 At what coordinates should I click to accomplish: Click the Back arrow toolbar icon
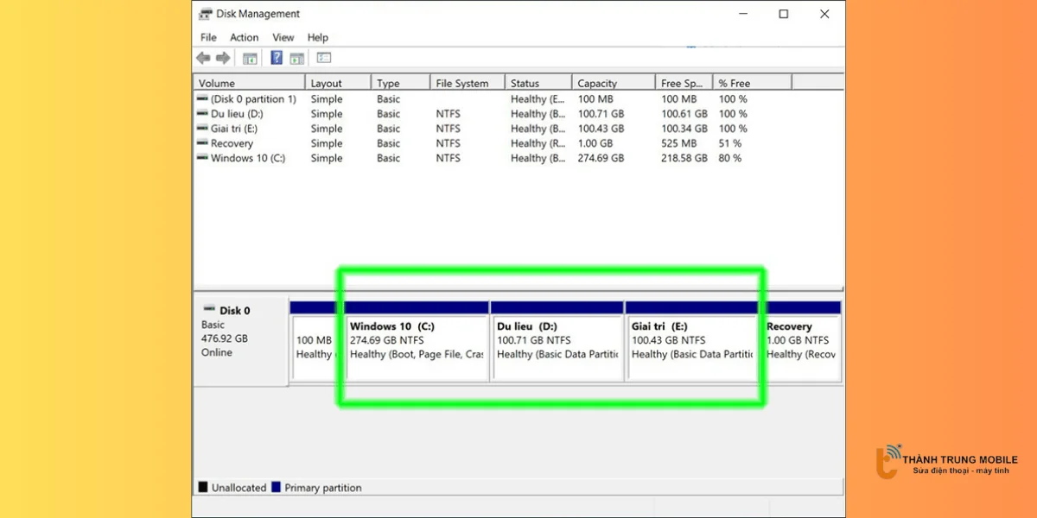[203, 58]
